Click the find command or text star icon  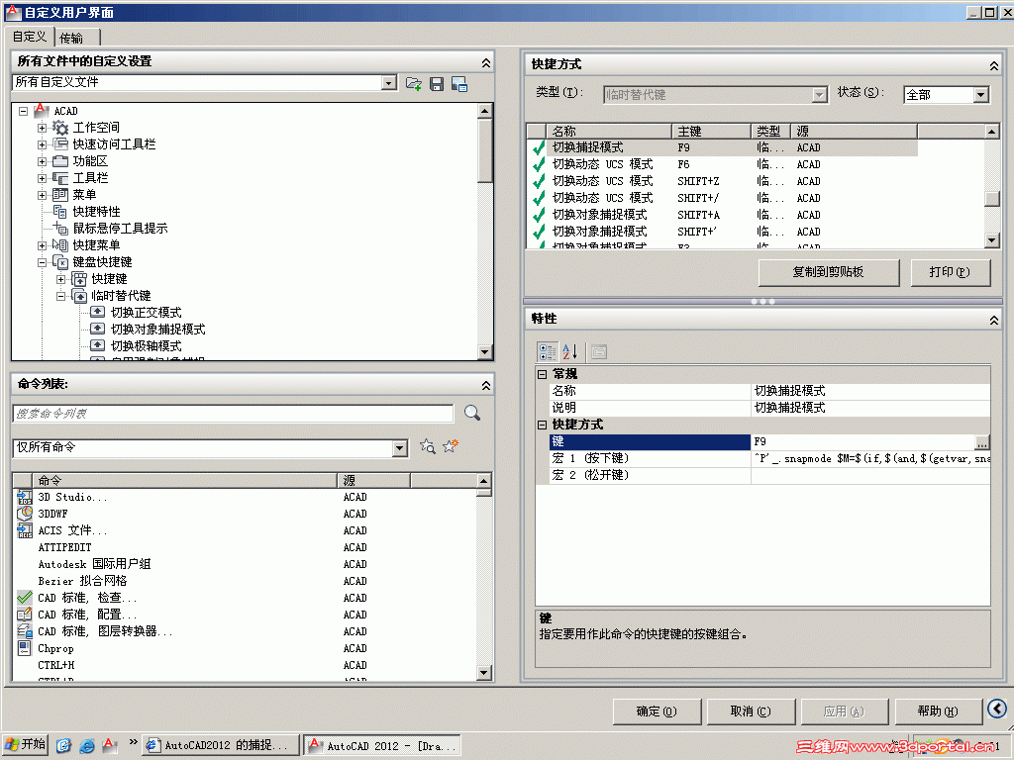coord(427,446)
